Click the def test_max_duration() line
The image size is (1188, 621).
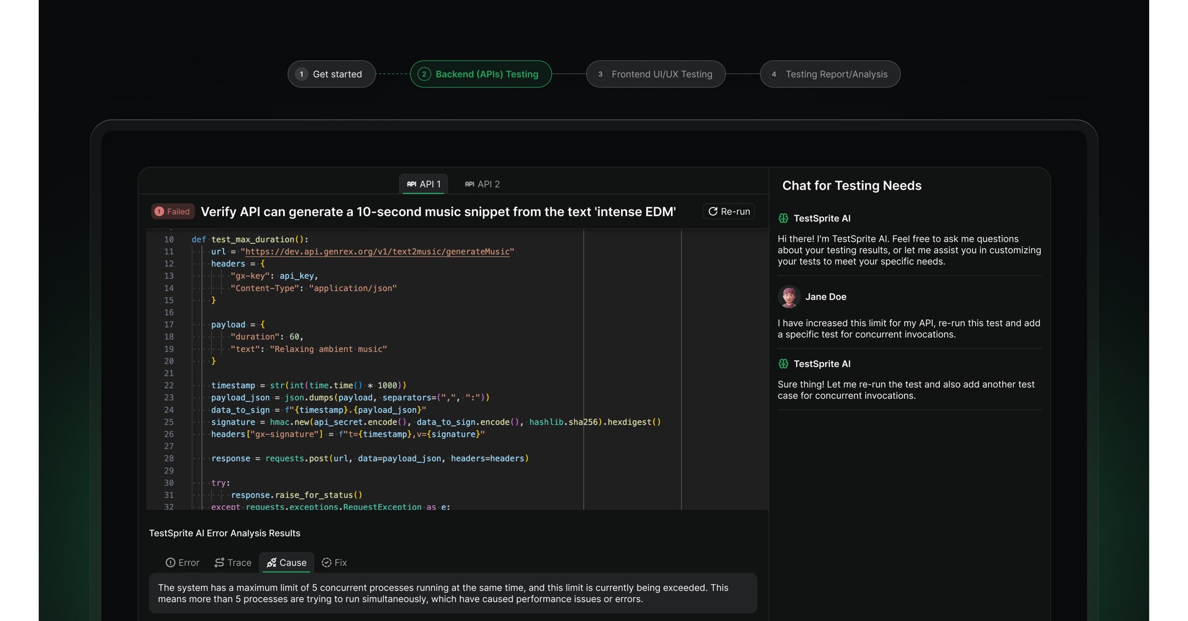250,240
